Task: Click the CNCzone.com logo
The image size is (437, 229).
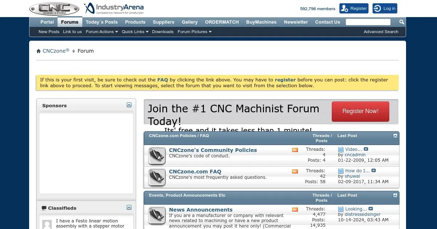Action: click(54, 9)
